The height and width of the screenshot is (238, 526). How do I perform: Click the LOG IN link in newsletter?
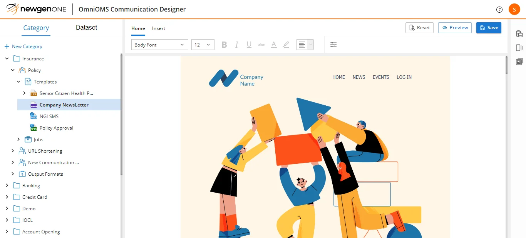pos(404,77)
